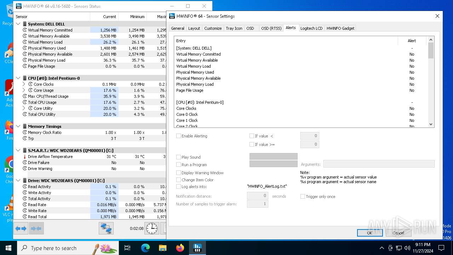Click the Memory Timings chip icon

coord(25,126)
